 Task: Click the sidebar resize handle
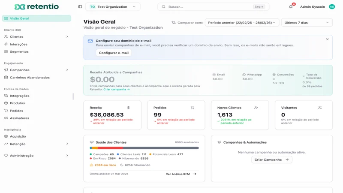tap(73, 96)
